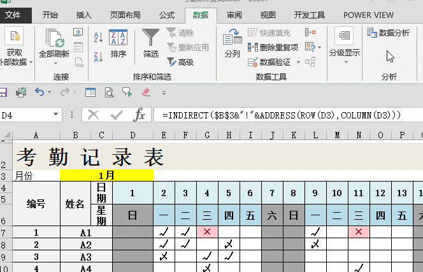The width and height of the screenshot is (423, 272).
Task: Click the pink eraser icon in quick toolbar
Action: 144,92
